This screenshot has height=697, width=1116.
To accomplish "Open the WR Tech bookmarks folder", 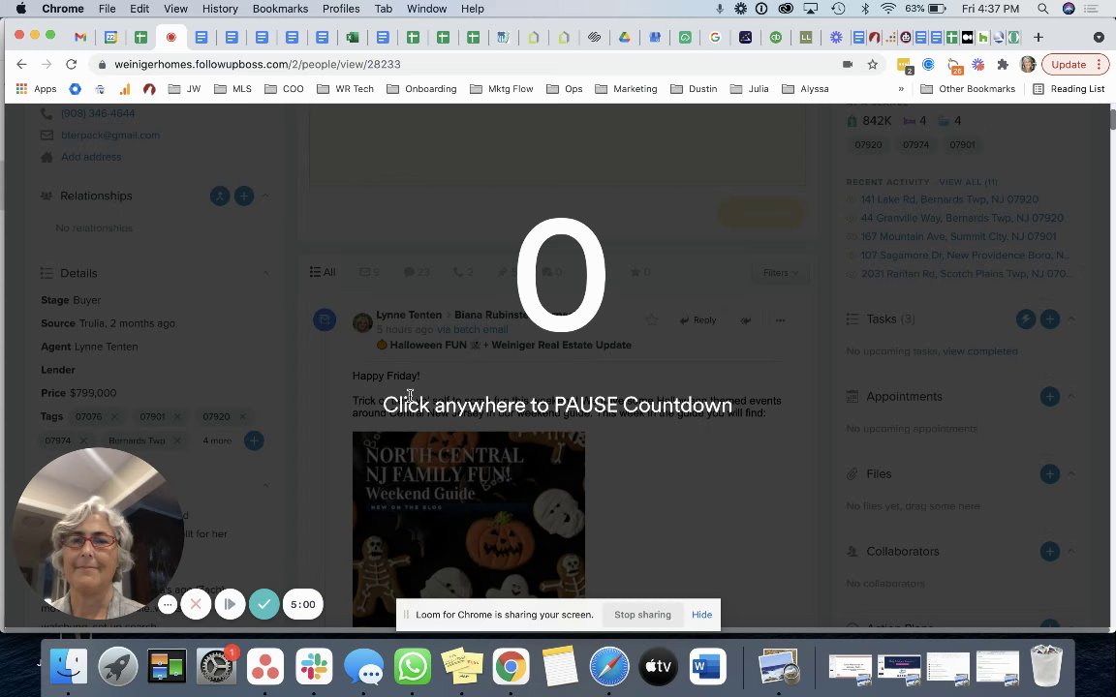I will (x=345, y=89).
